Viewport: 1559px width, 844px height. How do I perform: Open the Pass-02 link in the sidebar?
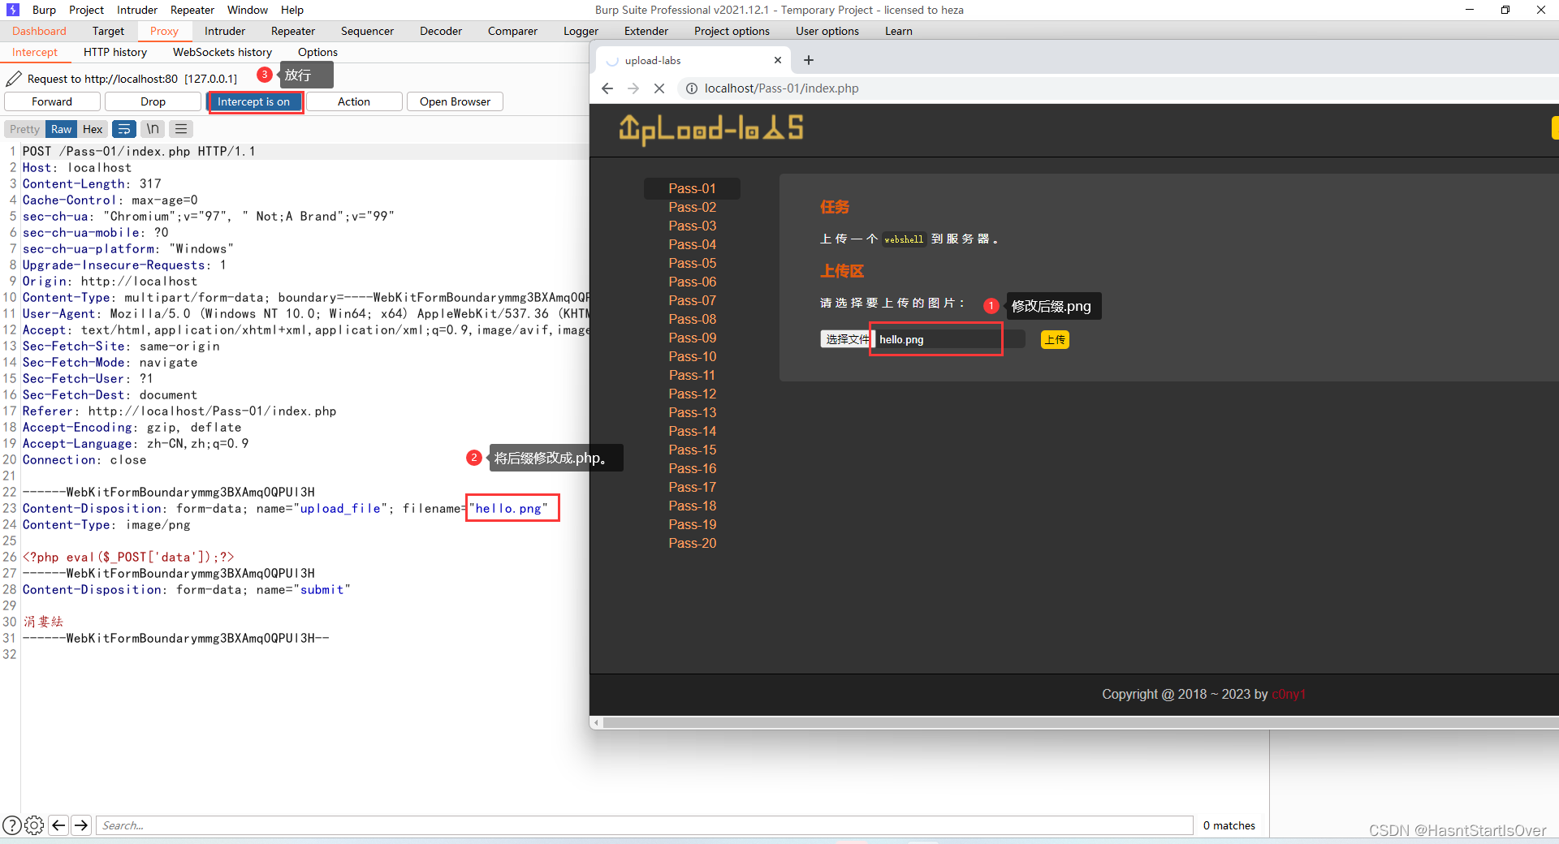(692, 207)
